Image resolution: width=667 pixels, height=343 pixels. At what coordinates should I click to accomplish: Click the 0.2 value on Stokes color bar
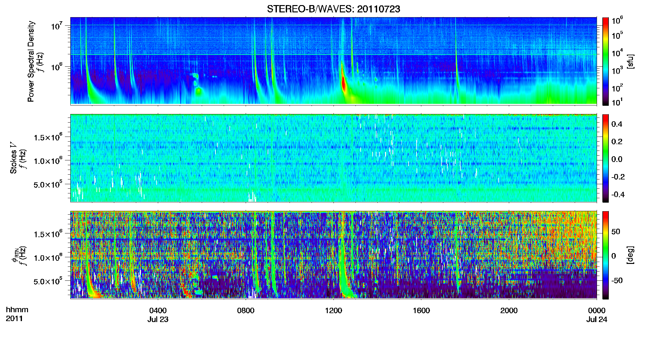(x=617, y=142)
